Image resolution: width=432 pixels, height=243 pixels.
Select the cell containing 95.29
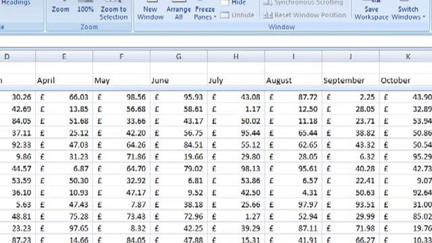tap(406, 157)
